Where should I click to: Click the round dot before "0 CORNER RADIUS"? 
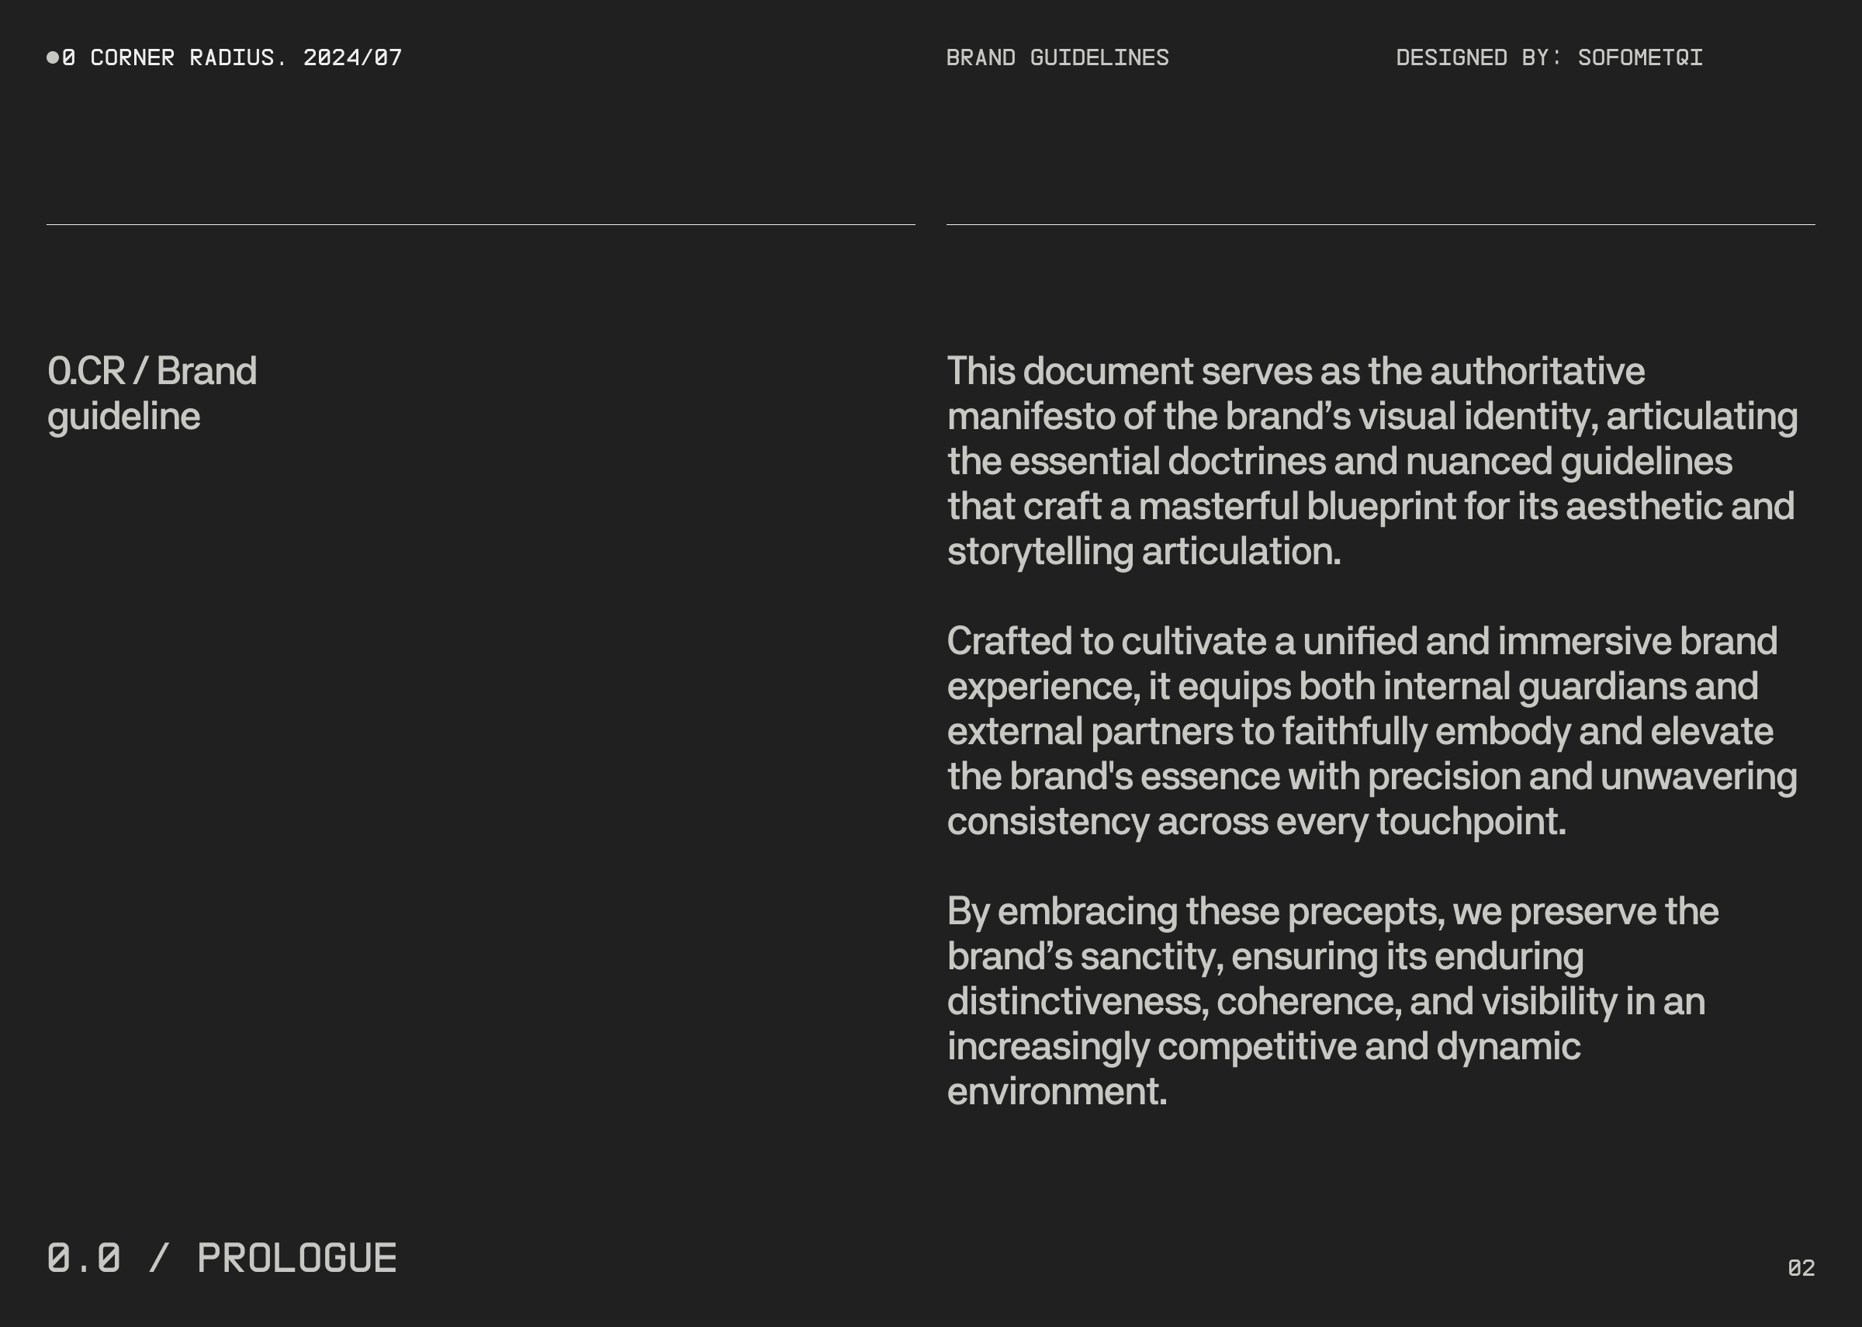53,57
